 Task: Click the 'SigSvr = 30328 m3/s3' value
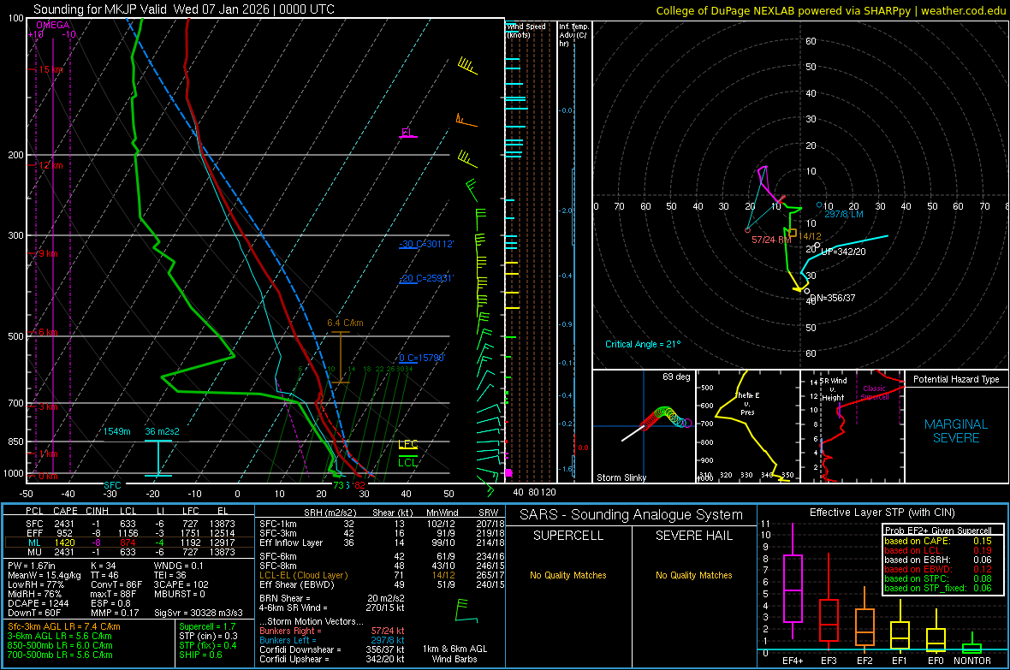(199, 613)
